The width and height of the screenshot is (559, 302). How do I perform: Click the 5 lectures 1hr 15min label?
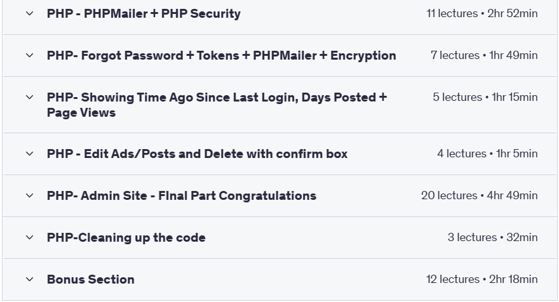click(x=485, y=97)
